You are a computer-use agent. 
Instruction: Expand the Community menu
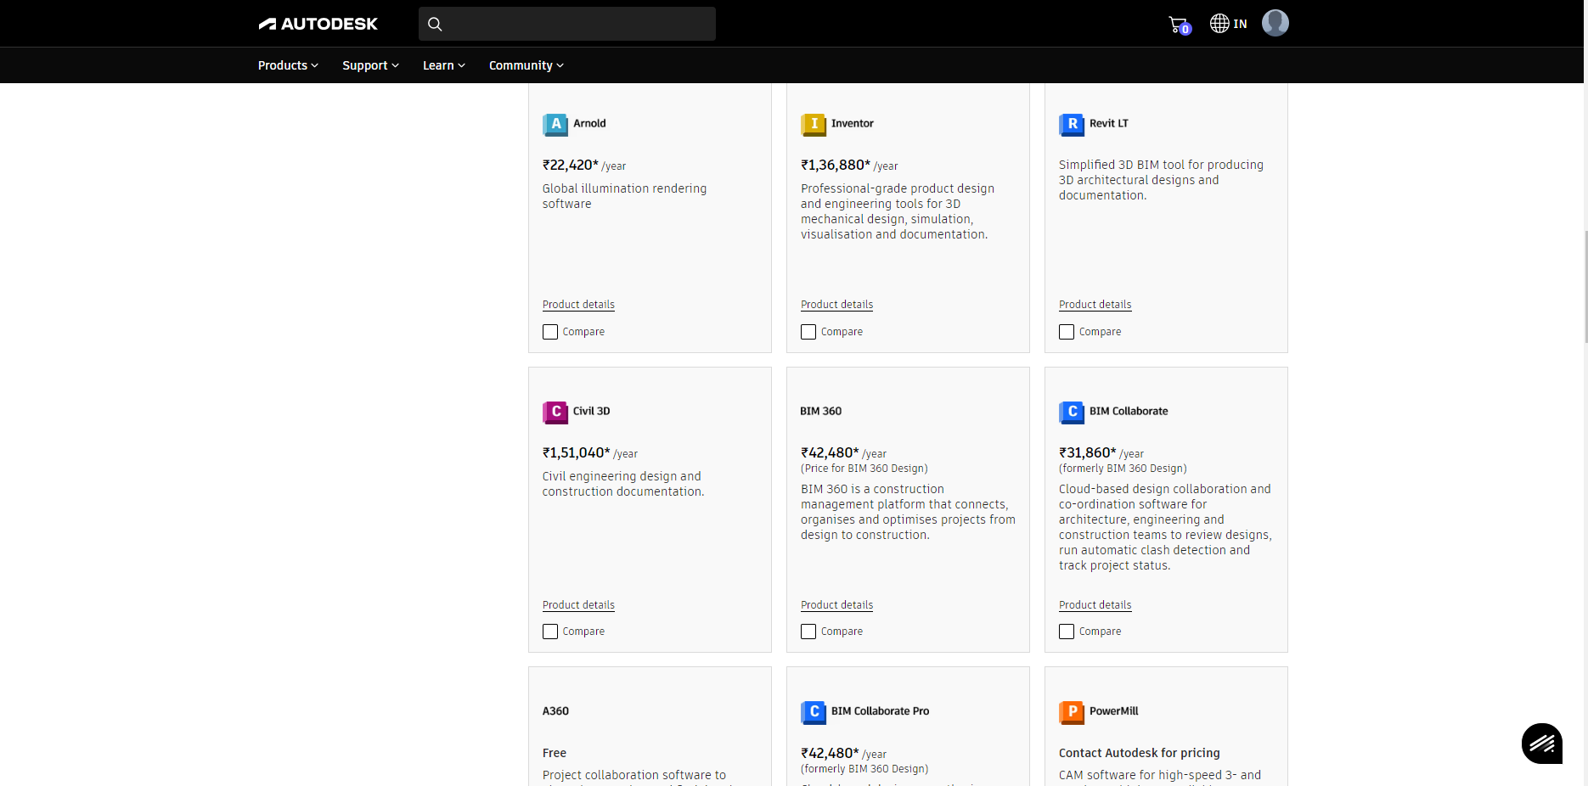click(x=527, y=65)
